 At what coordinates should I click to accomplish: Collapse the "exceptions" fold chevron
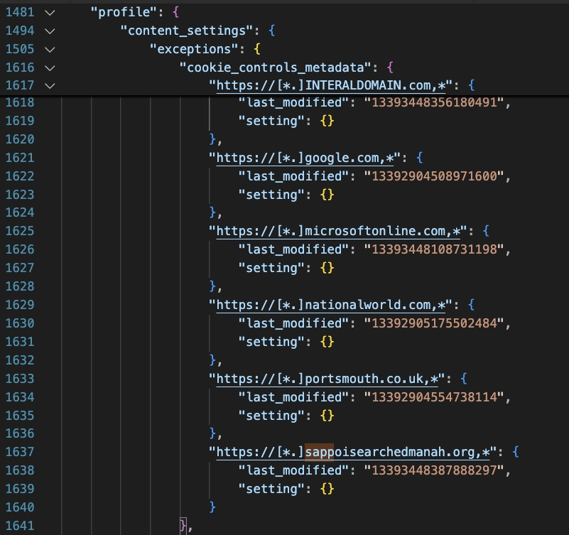click(50, 49)
